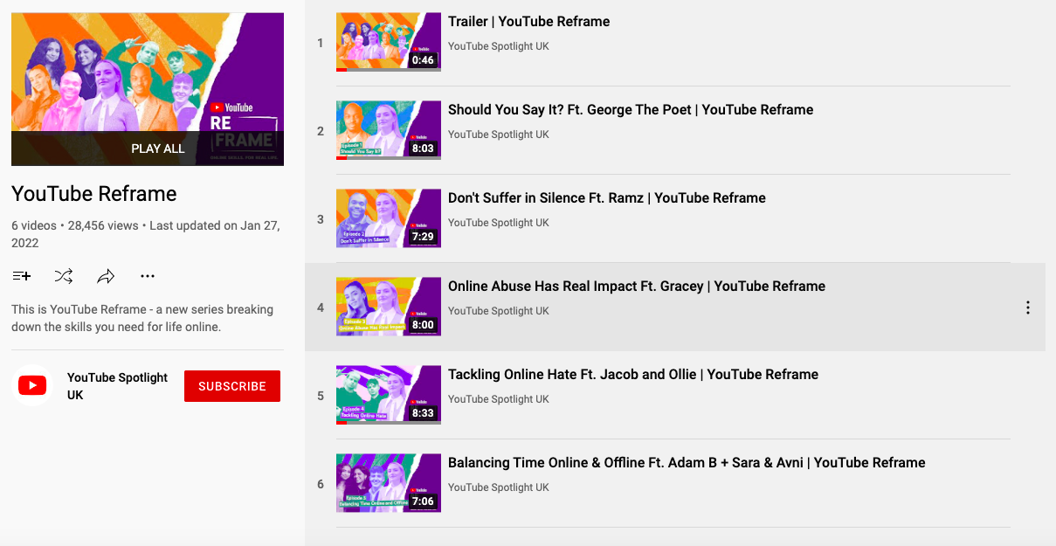Share the playlist via arrow icon

(x=106, y=276)
